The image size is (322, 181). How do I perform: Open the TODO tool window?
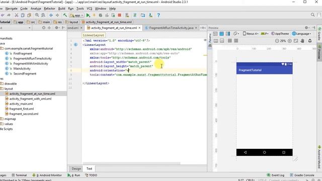(x=91, y=175)
